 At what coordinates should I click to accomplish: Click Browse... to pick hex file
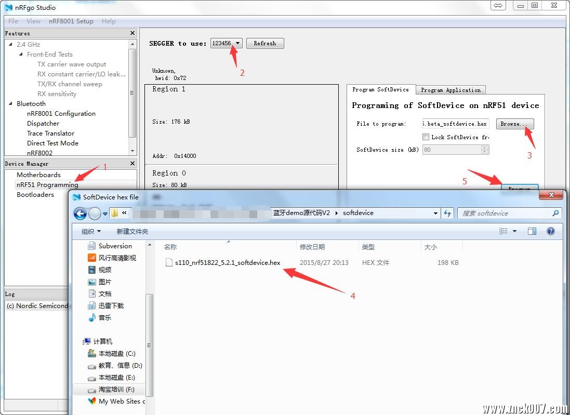pos(515,124)
